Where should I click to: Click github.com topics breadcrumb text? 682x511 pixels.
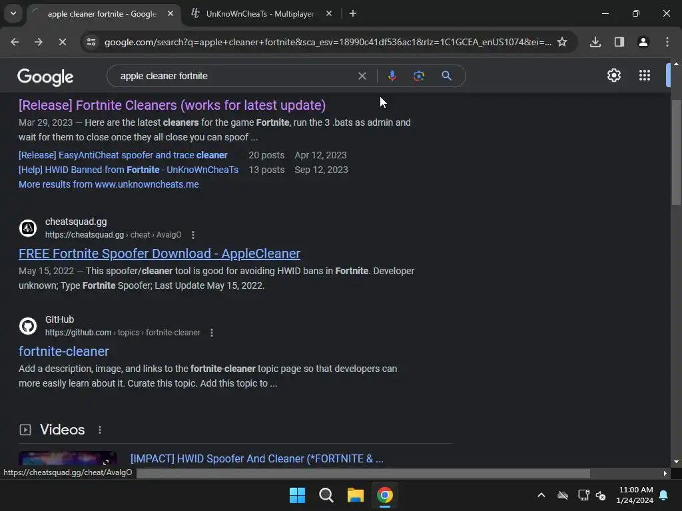click(123, 333)
